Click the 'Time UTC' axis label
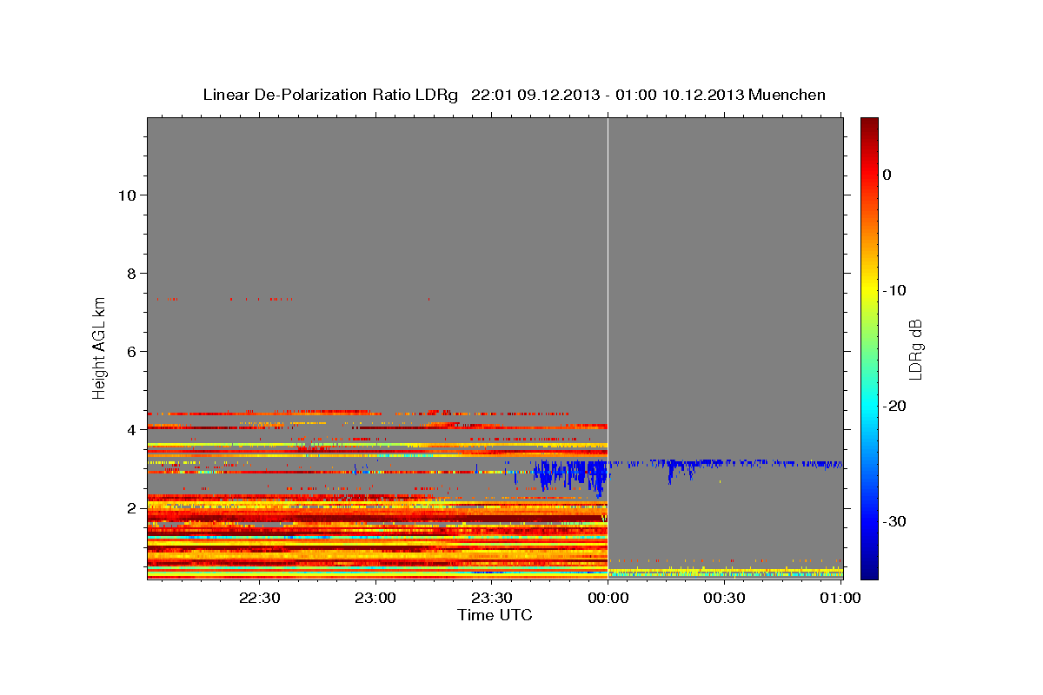The image size is (1043, 695). coord(495,615)
